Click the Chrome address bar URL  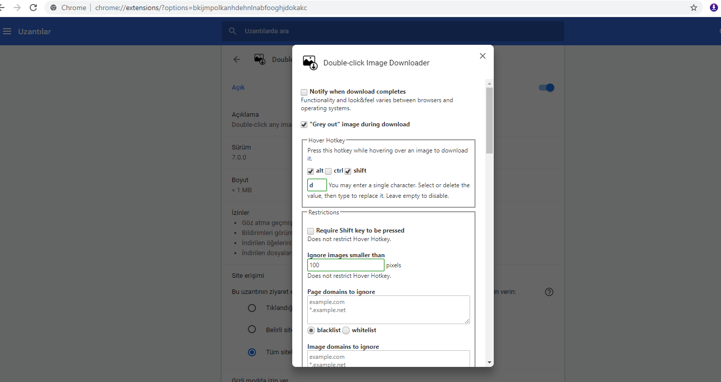(x=201, y=8)
